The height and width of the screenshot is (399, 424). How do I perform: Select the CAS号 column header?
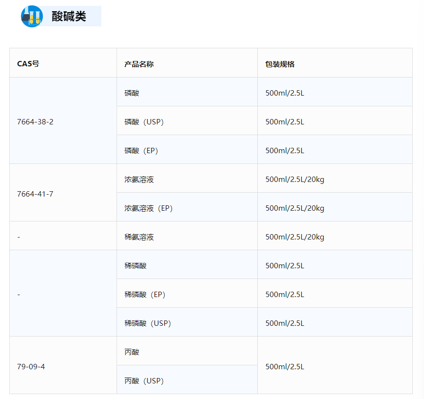point(28,64)
